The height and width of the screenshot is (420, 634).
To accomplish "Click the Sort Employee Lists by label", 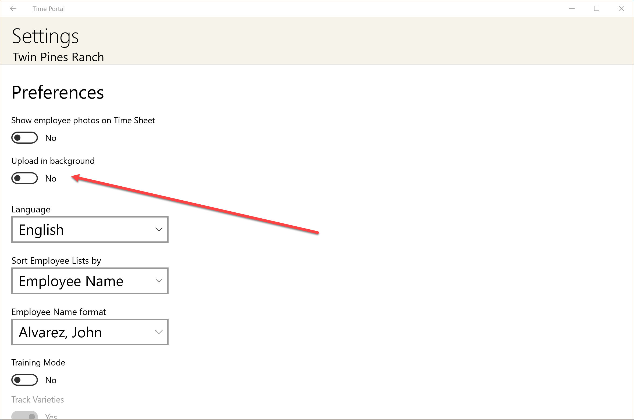I will (56, 261).
